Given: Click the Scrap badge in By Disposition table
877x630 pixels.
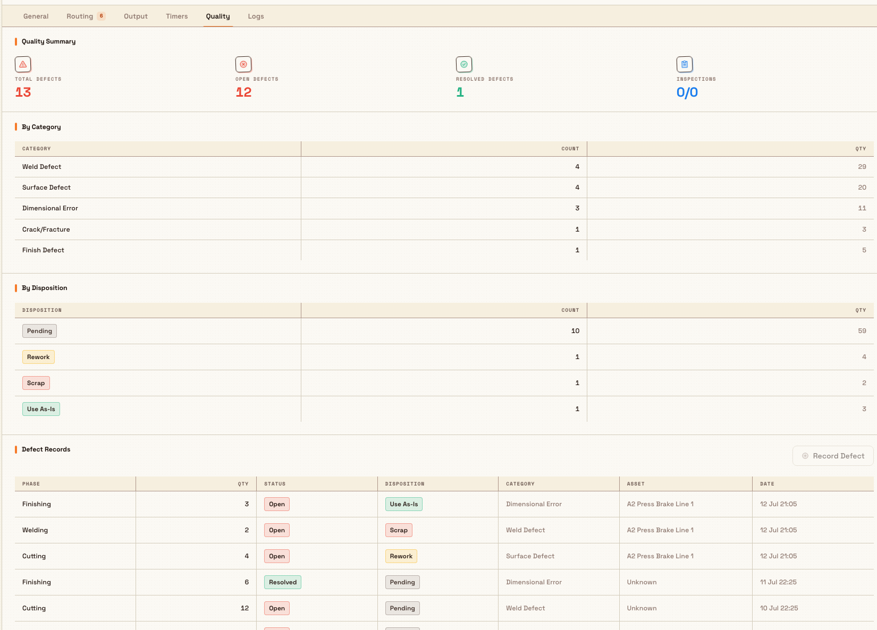Looking at the screenshot, I should tap(36, 383).
